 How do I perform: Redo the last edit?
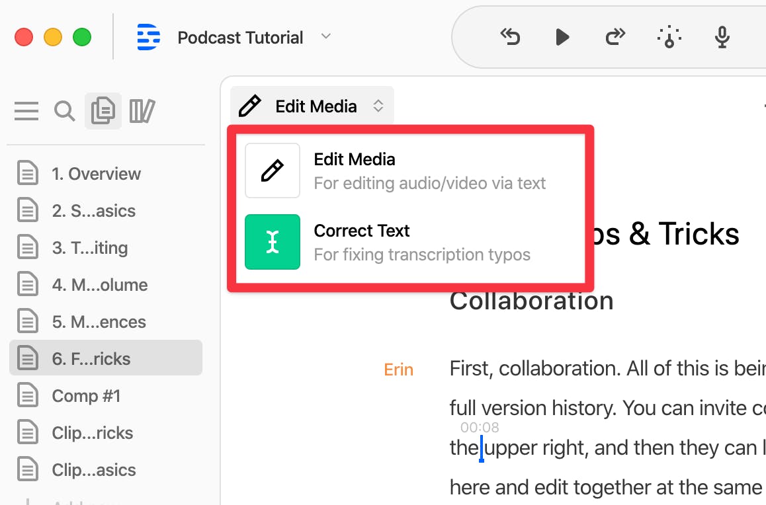point(615,37)
